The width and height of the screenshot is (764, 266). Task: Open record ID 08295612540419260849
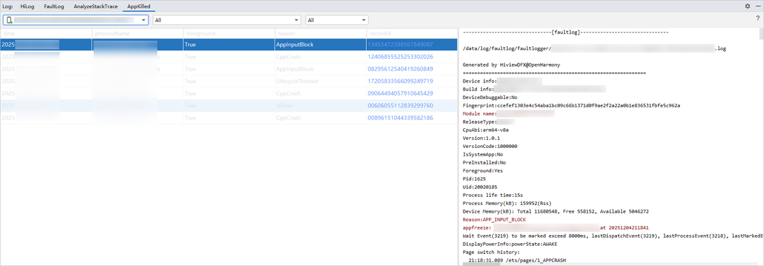[400, 69]
